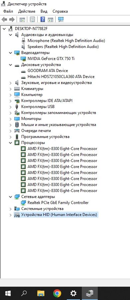Open the Действие menu

(x=27, y=11)
